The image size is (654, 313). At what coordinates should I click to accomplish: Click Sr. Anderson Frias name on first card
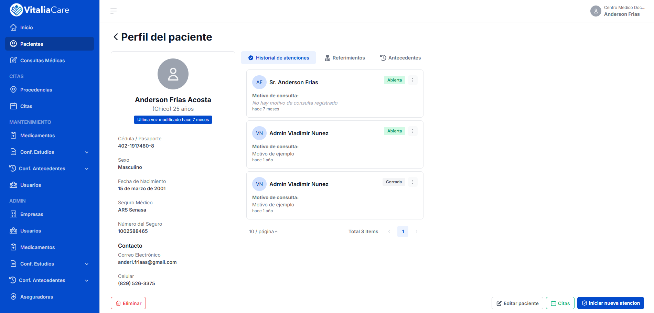point(294,82)
